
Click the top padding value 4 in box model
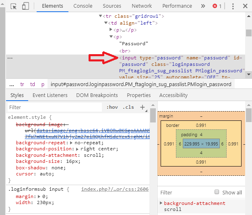click(201, 135)
